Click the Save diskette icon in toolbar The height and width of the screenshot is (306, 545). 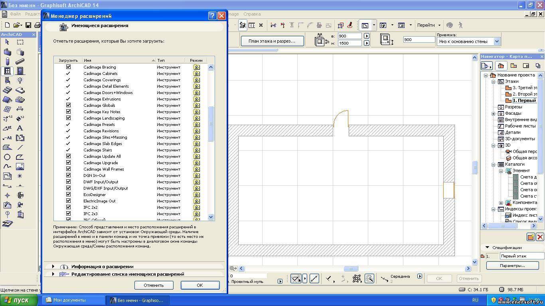(x=28, y=25)
